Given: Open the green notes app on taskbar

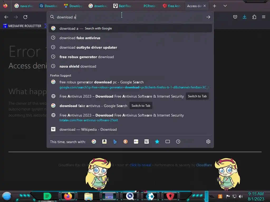Looking at the screenshot, I should [x=47, y=196].
